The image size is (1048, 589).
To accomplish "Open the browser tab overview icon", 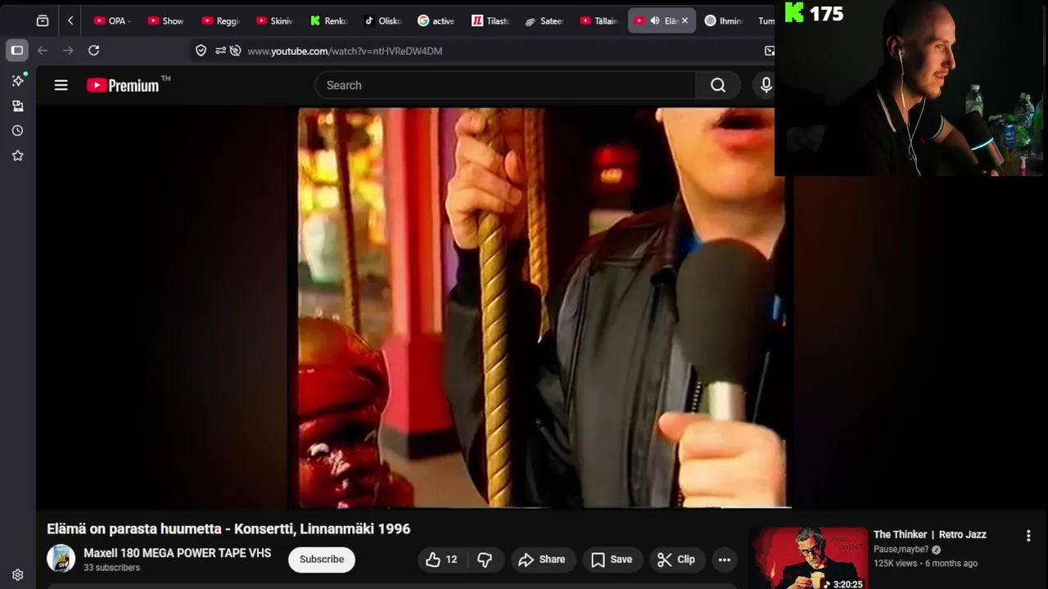I will coord(43,20).
